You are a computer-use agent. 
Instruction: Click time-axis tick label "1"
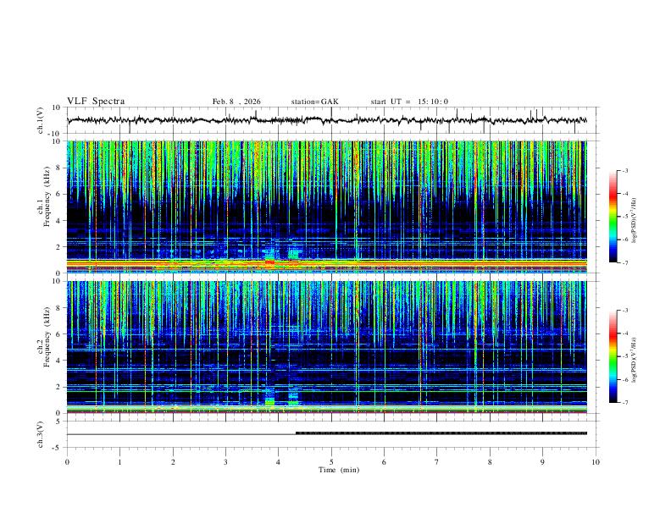(119, 462)
